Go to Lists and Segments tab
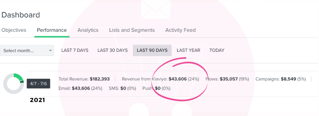 [x=132, y=30]
